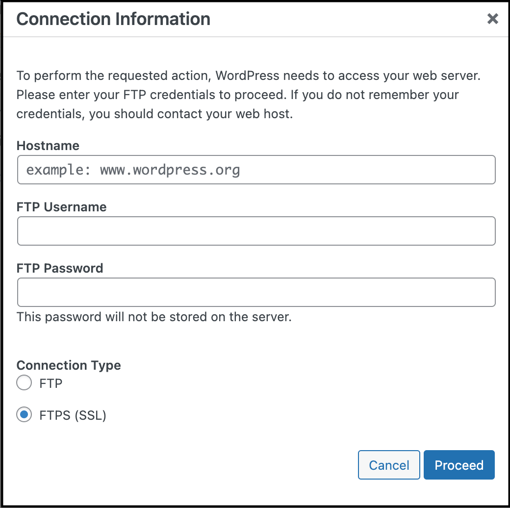This screenshot has height=508, width=510.
Task: Click the Connection Information title text
Action: (x=113, y=19)
